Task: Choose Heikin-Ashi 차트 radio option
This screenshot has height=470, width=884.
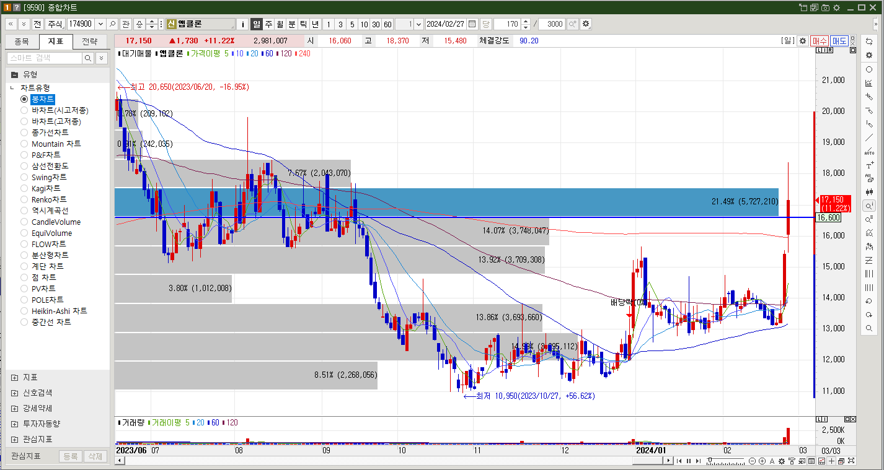Action: click(x=24, y=311)
